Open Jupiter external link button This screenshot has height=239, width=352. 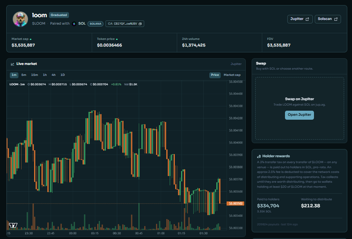[300, 19]
